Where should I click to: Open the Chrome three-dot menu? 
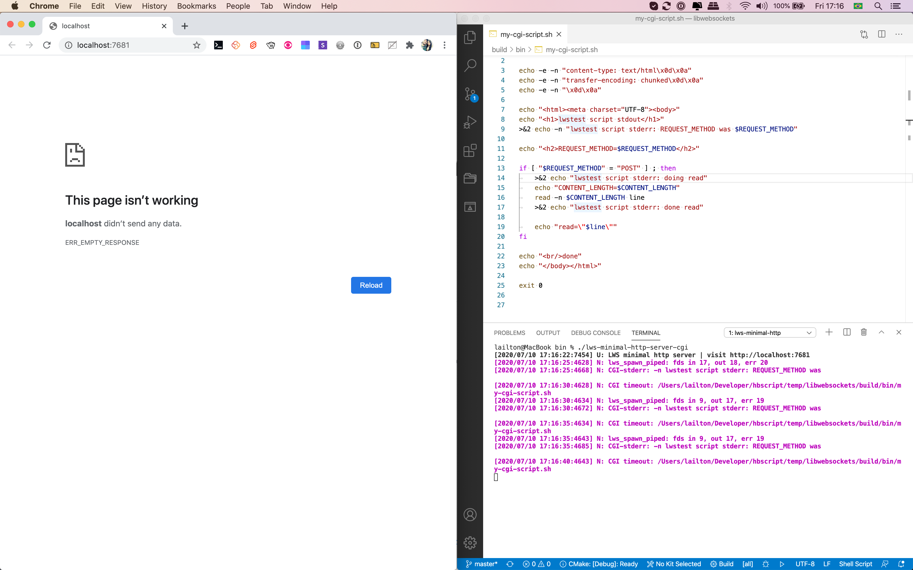pos(445,45)
